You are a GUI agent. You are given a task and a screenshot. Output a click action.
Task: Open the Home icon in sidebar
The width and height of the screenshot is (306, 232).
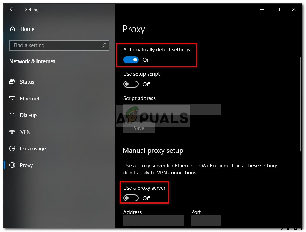(x=13, y=29)
